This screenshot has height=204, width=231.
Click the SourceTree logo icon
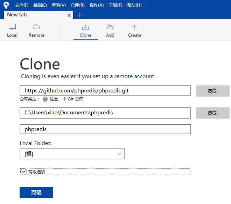click(6, 5)
